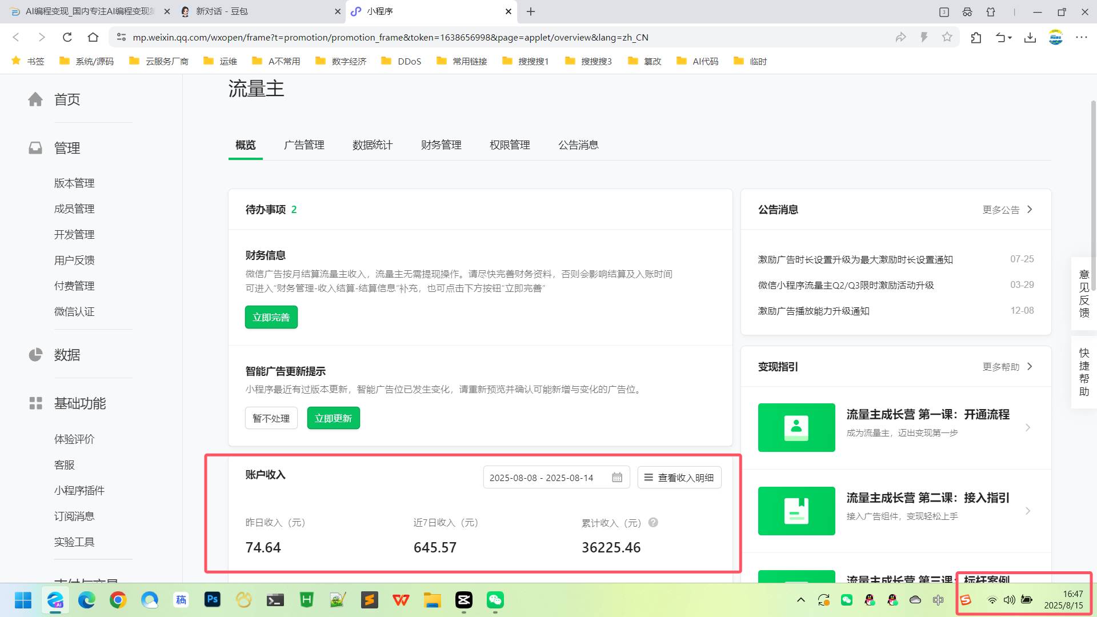This screenshot has height=617, width=1097.
Task: Click the page's vertical scrollbar
Action: click(x=1093, y=194)
